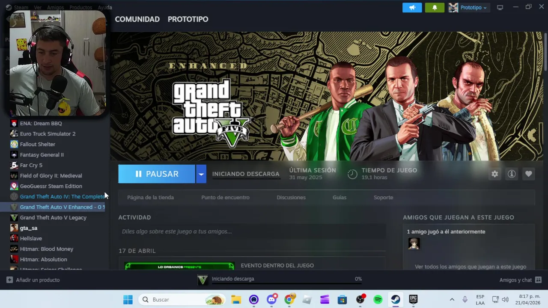Screen dimensions: 548x308
Task: Click the Prototipo profile avatar
Action: click(453, 8)
